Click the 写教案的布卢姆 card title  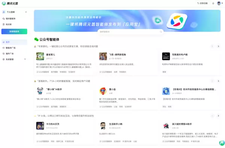180,55
